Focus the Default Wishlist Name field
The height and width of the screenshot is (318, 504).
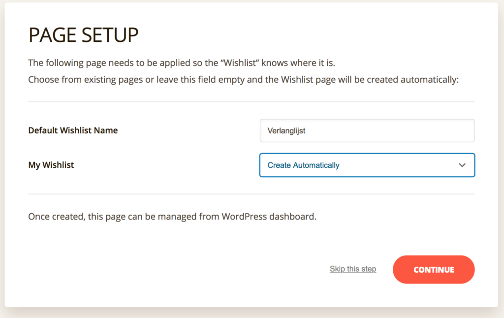pyautogui.click(x=367, y=130)
